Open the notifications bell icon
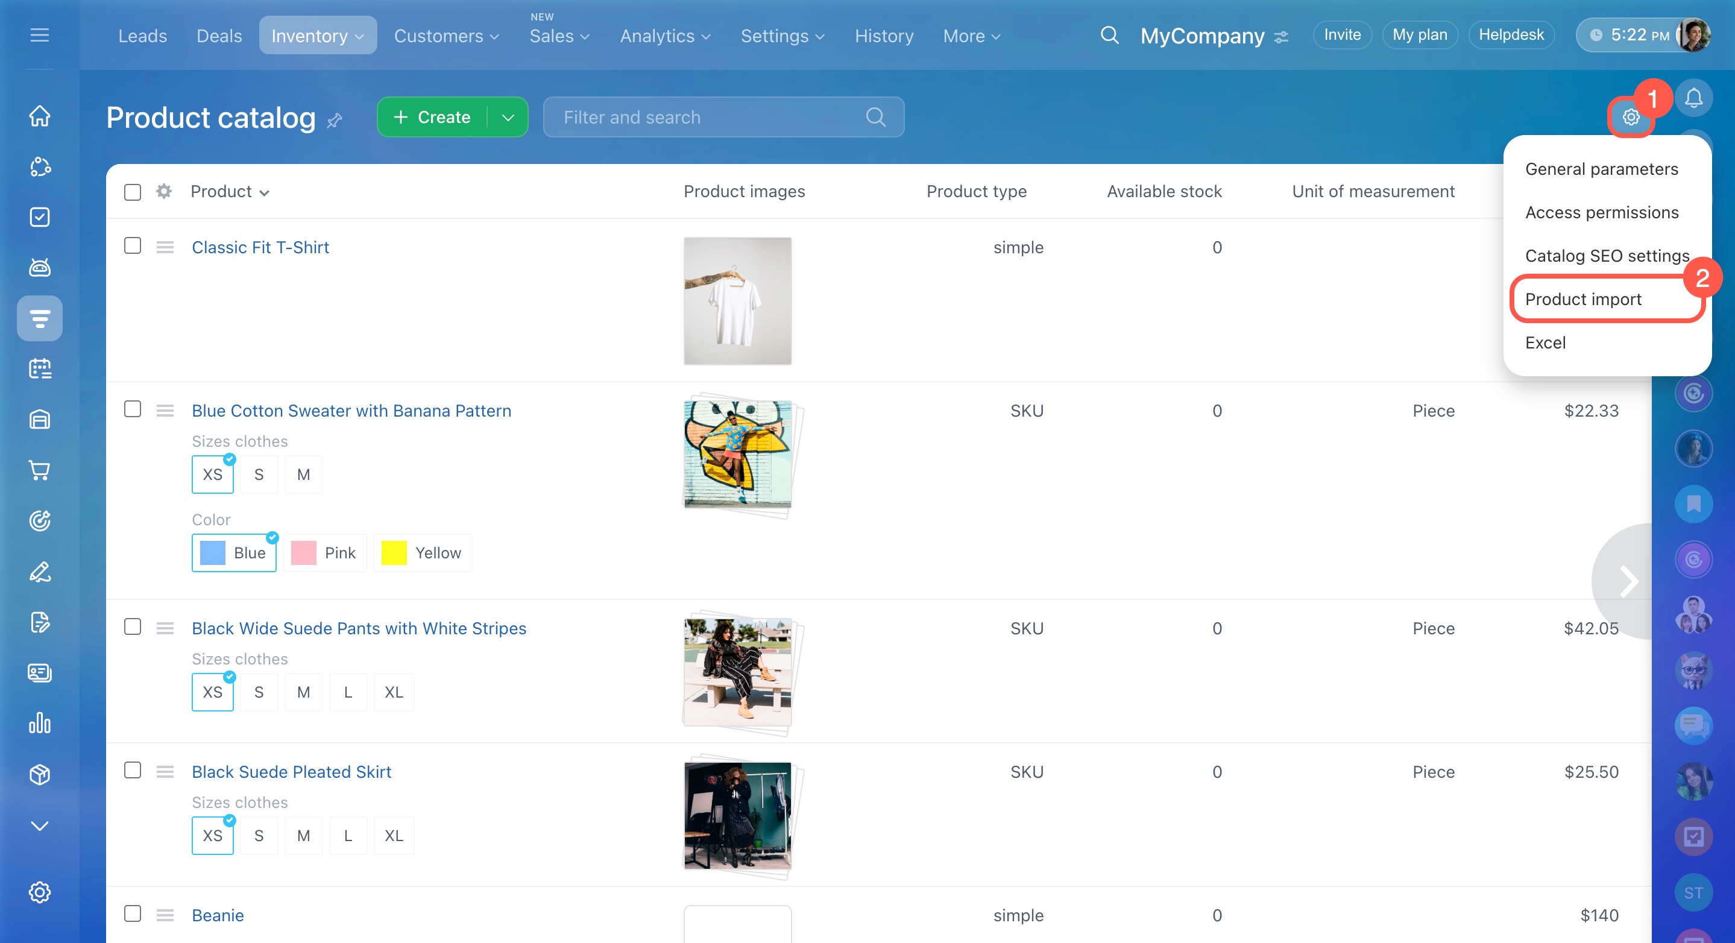1735x943 pixels. (x=1693, y=99)
